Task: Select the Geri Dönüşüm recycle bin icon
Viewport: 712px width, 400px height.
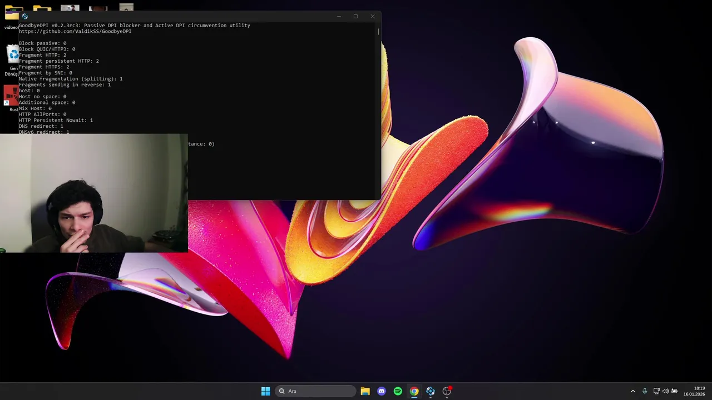Action: pyautogui.click(x=12, y=61)
